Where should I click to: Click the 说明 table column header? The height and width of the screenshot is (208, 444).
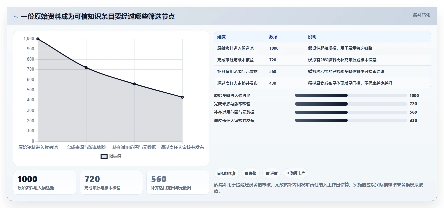[x=312, y=37]
